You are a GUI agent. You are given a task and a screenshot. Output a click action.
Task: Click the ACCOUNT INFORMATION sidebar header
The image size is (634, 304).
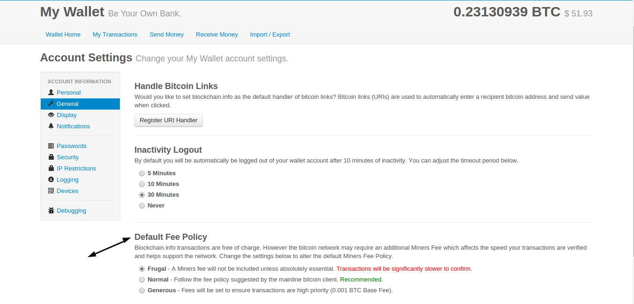click(80, 82)
